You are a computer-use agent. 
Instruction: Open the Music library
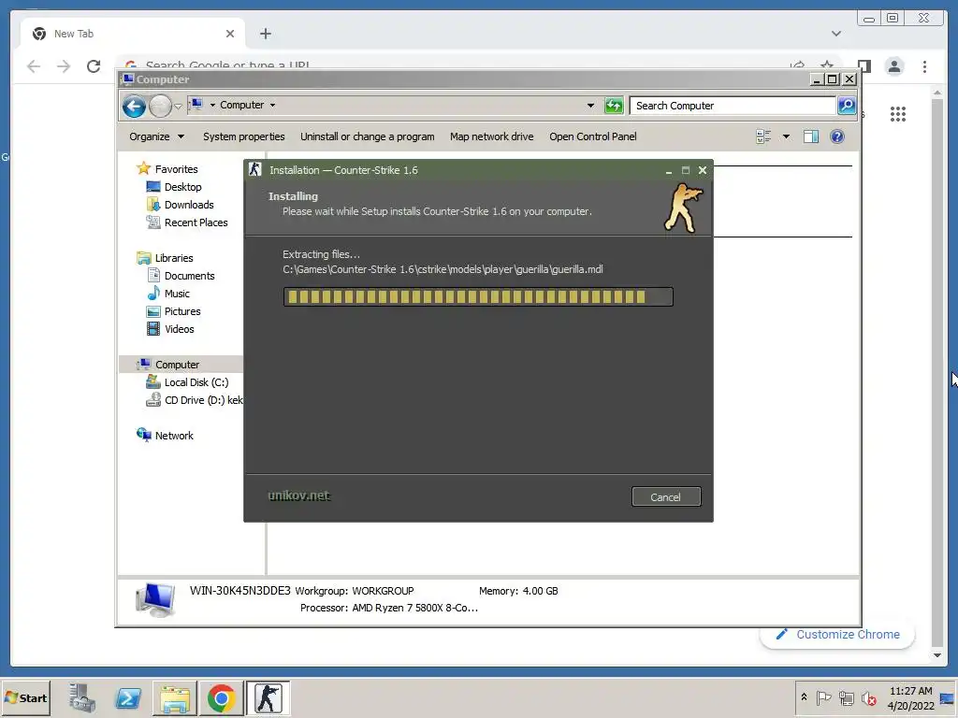coord(168,293)
